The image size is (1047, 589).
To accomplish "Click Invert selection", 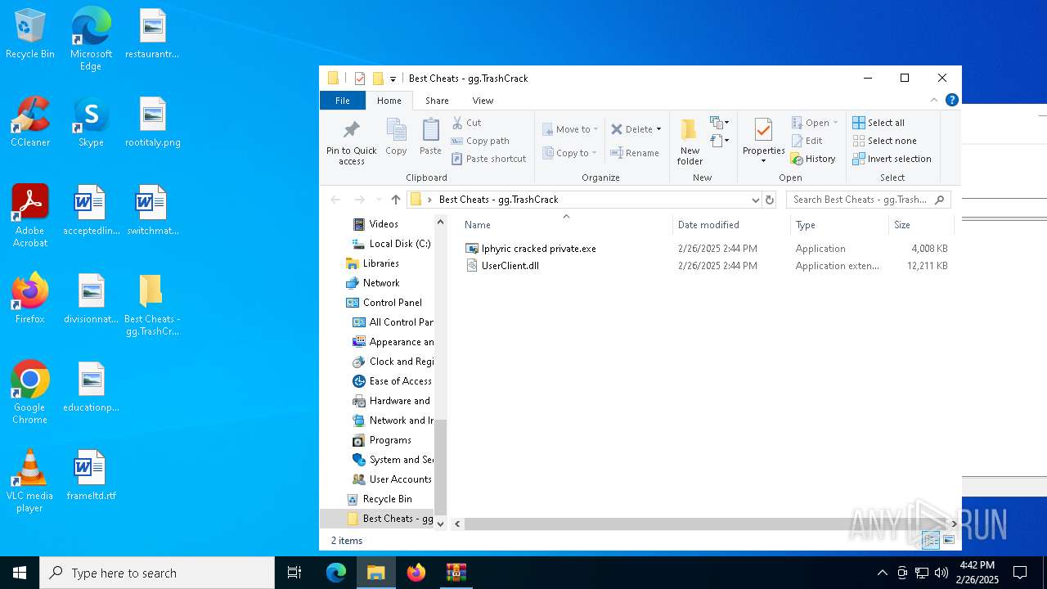I will click(x=892, y=159).
